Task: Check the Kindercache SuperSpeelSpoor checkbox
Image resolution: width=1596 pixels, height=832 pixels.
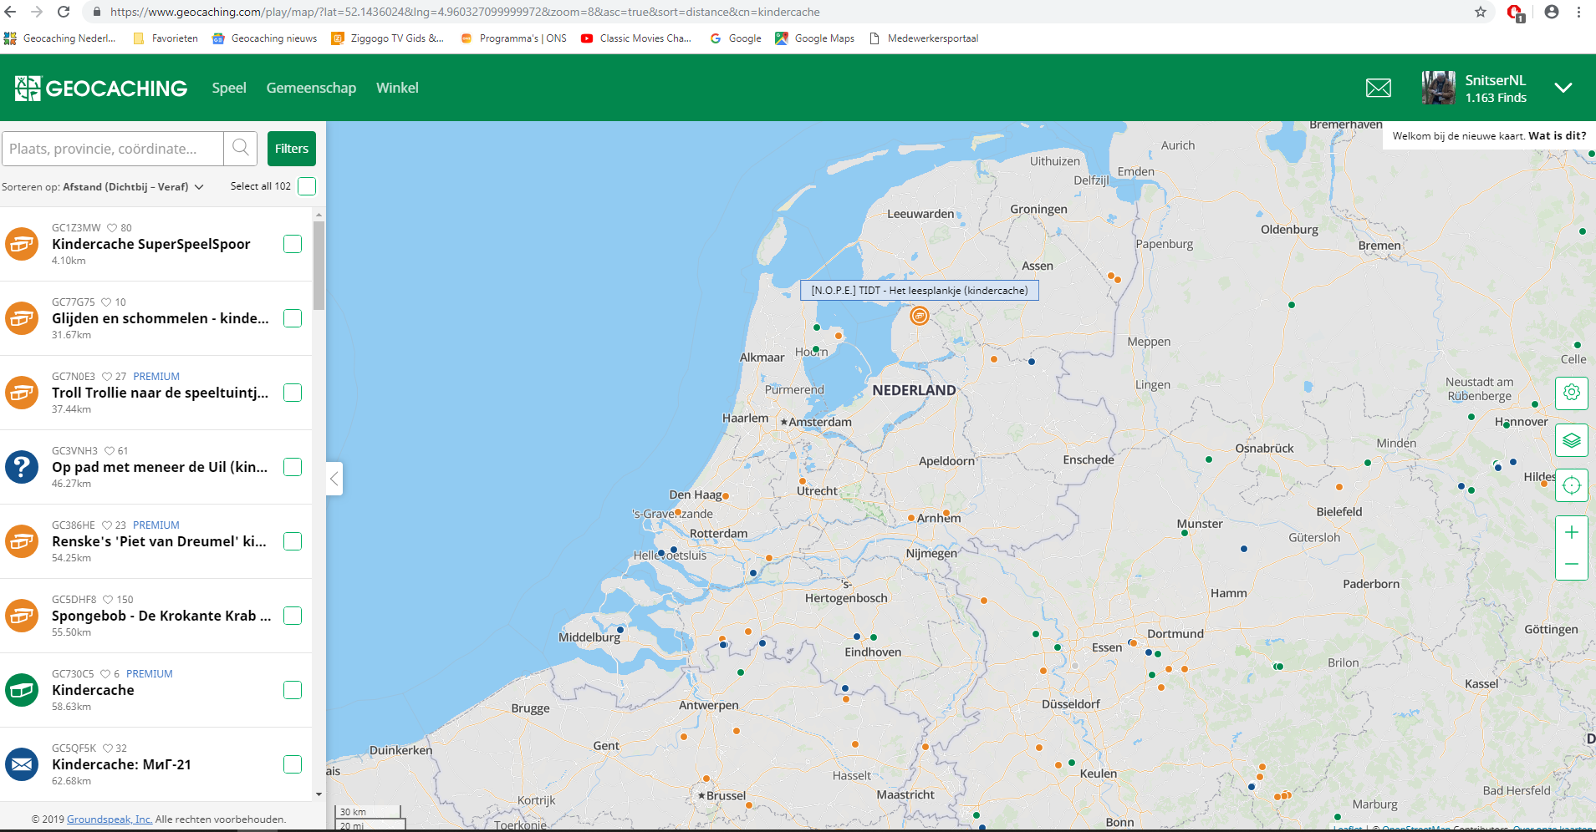Action: (293, 244)
